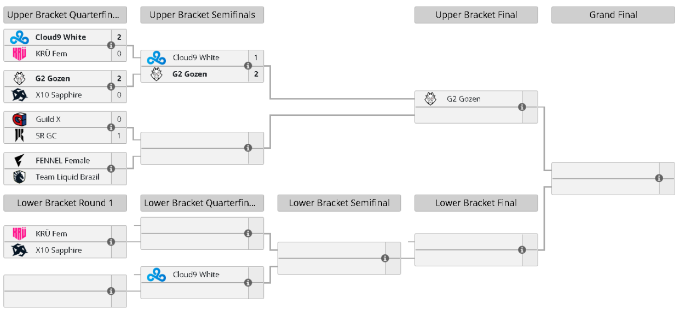Show match details for the Grand Final
Viewport: 679px width, 315px height.
[x=659, y=178]
